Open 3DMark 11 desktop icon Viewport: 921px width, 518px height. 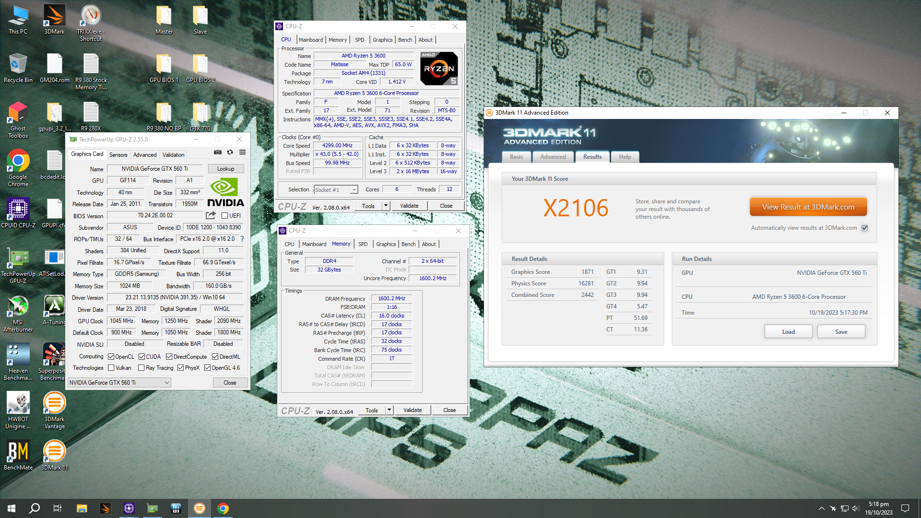[x=54, y=456]
